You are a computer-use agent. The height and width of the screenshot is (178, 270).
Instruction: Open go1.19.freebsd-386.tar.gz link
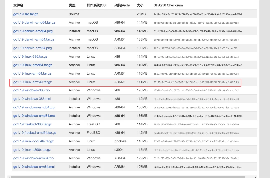coord(32,124)
